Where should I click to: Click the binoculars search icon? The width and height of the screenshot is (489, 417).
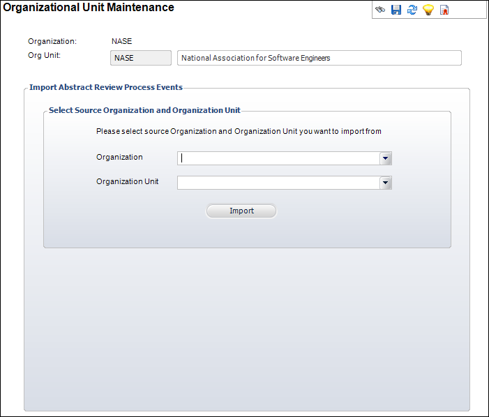(380, 10)
